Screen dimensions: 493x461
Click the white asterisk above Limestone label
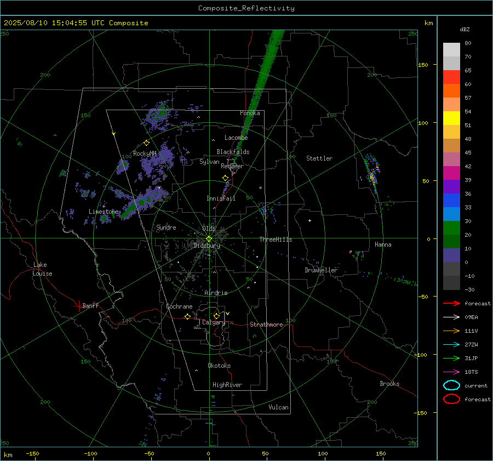pyautogui.click(x=104, y=207)
